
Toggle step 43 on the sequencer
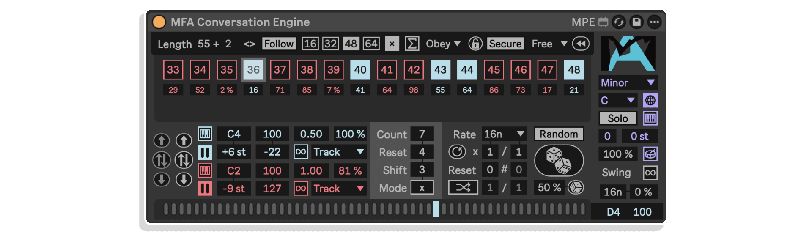pyautogui.click(x=440, y=70)
